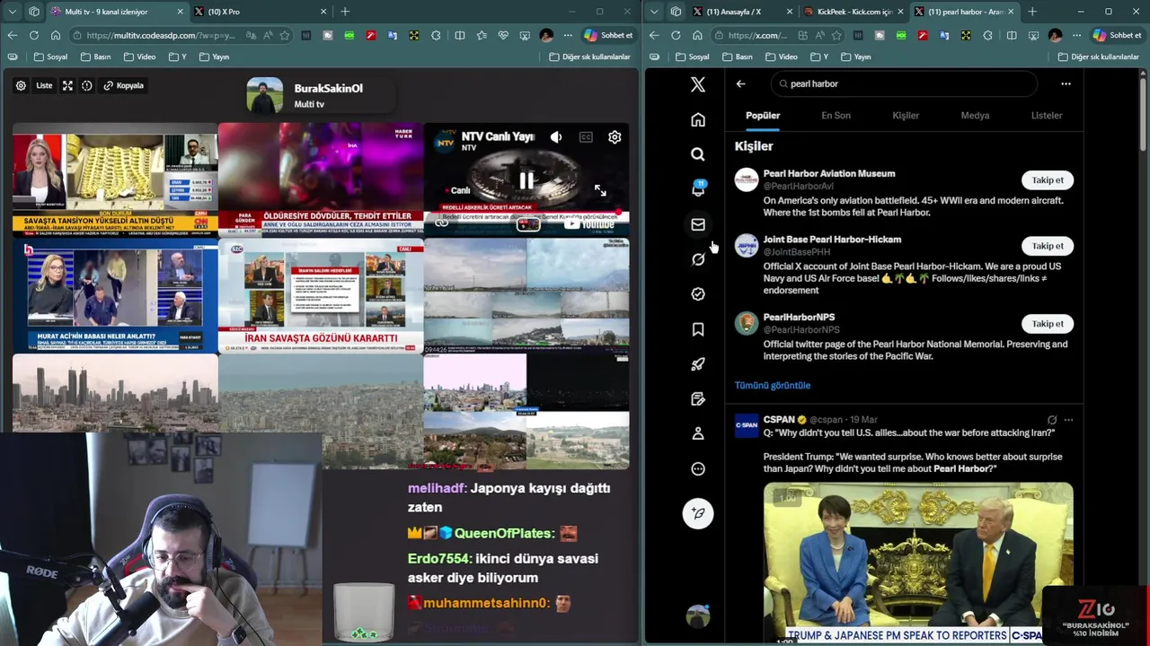This screenshot has height=646, width=1150.
Task: Open the Trump and Japanese PM video thumbnail
Action: (x=918, y=563)
